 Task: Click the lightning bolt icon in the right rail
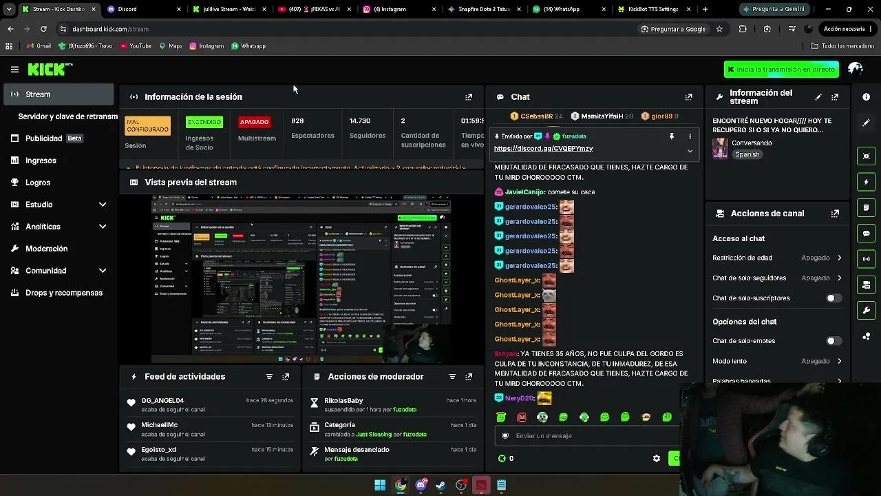point(867,182)
